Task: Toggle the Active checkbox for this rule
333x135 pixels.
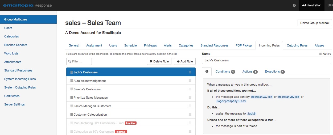Action: [x=320, y=54]
